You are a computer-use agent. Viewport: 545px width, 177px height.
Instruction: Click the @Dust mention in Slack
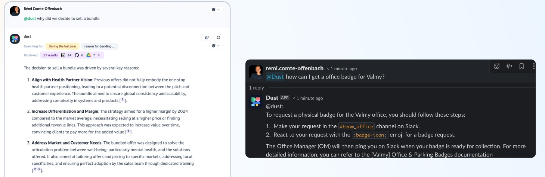click(x=275, y=77)
